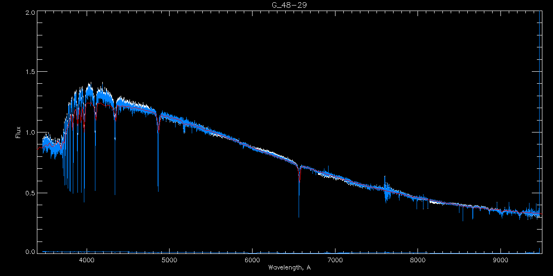
Task: Click the 4000 wavelength tick label
Action: pyautogui.click(x=86, y=260)
